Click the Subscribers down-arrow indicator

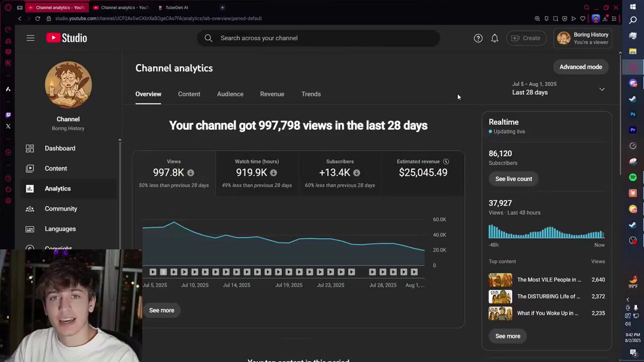click(x=356, y=173)
